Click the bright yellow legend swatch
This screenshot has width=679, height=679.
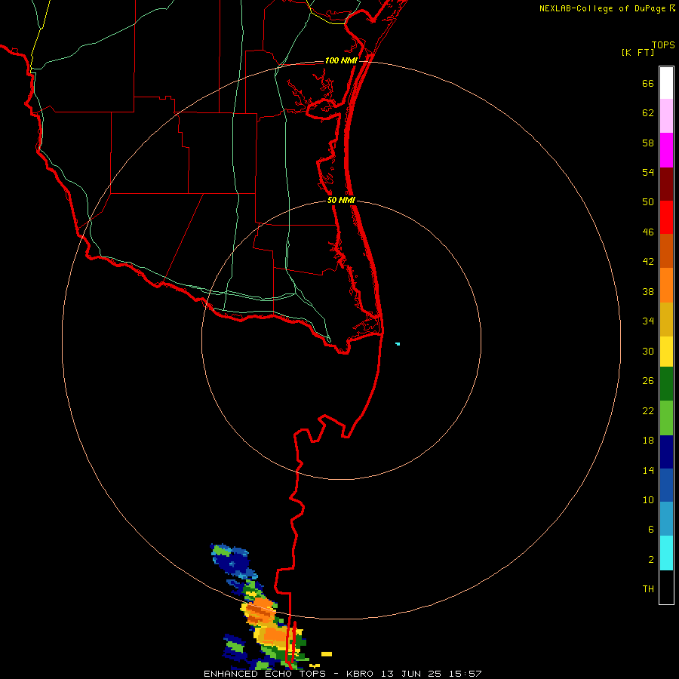pyautogui.click(x=666, y=352)
